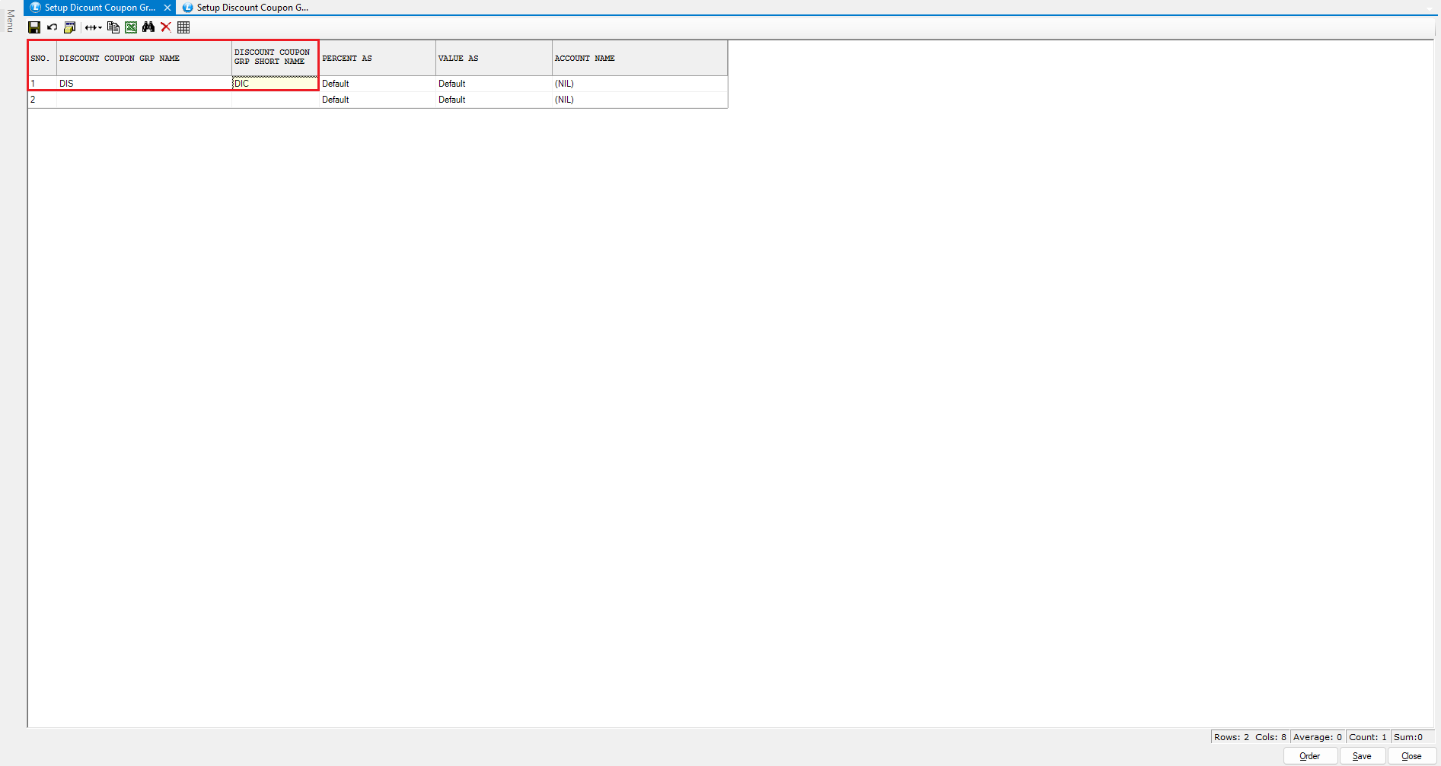Image resolution: width=1441 pixels, height=766 pixels.
Task: Click the calculator-style form icon in toolbar
Action: tap(69, 27)
